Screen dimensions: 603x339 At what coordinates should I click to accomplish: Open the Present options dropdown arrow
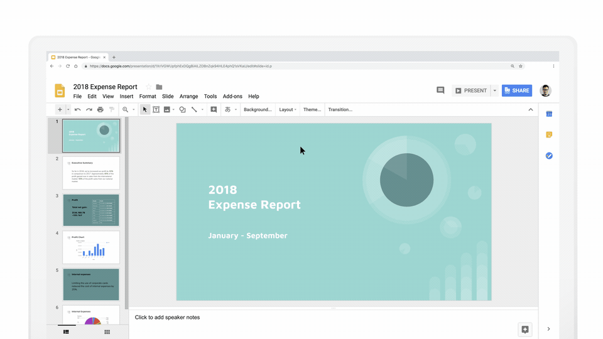(495, 90)
